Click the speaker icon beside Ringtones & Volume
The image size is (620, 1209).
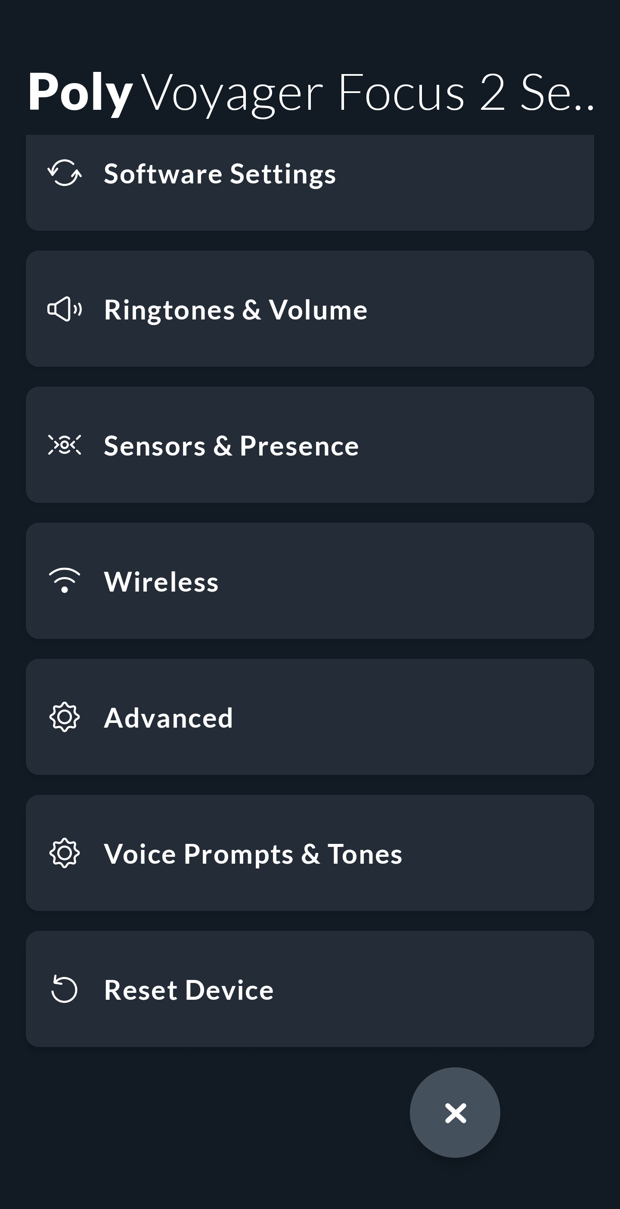coord(65,309)
